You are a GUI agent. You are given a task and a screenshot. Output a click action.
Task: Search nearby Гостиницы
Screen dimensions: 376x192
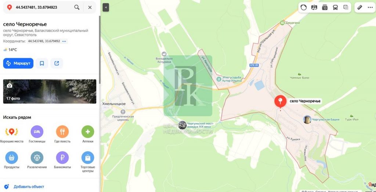pyautogui.click(x=37, y=134)
